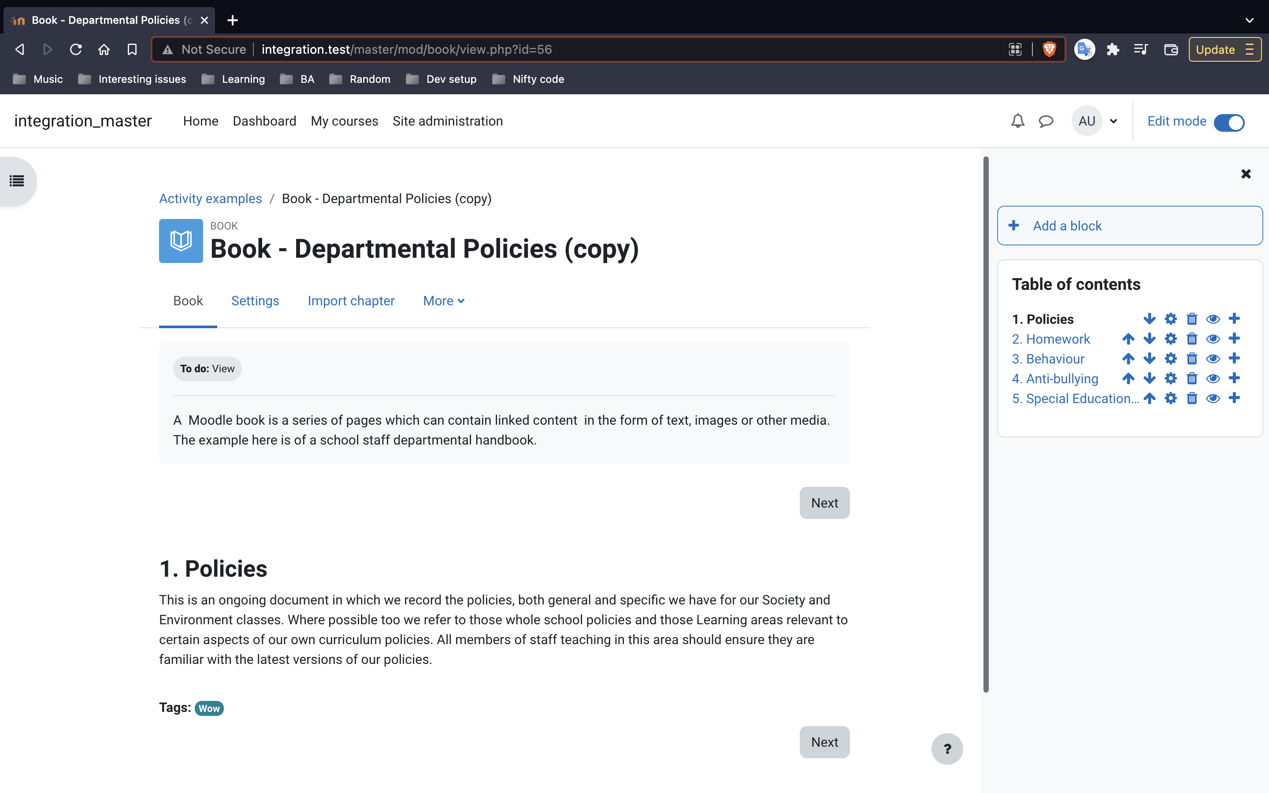Reload the page in the browser
This screenshot has width=1269, height=793.
[x=76, y=49]
